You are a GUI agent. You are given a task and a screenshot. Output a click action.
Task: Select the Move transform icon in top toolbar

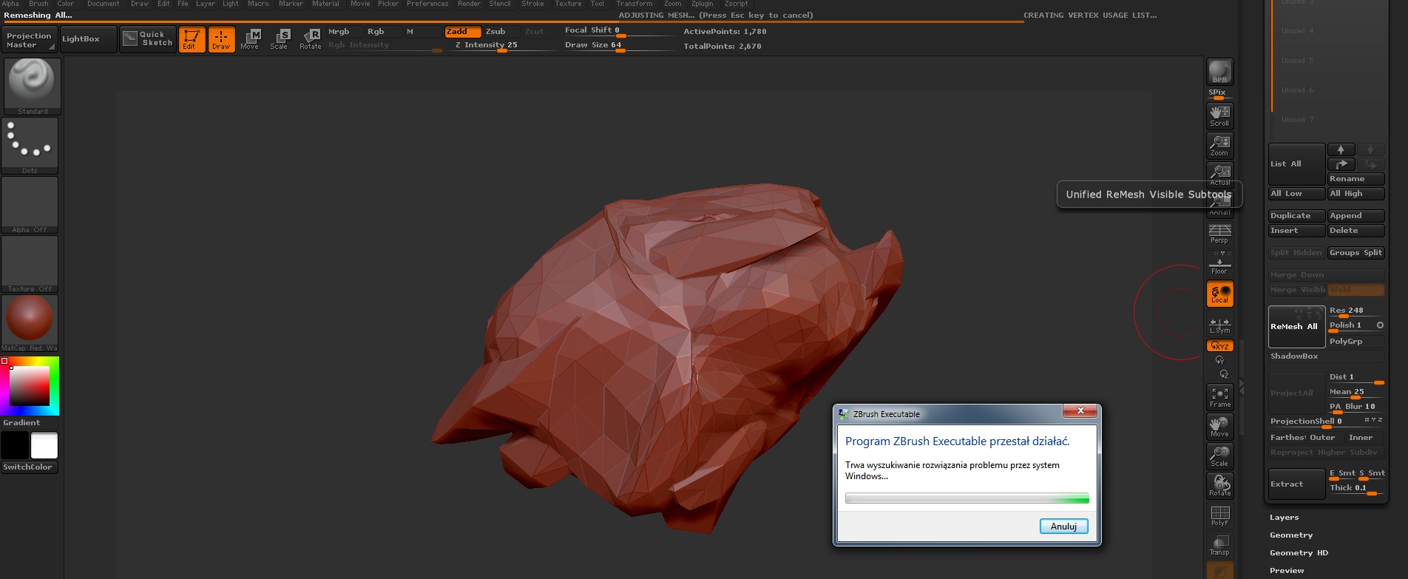click(250, 39)
